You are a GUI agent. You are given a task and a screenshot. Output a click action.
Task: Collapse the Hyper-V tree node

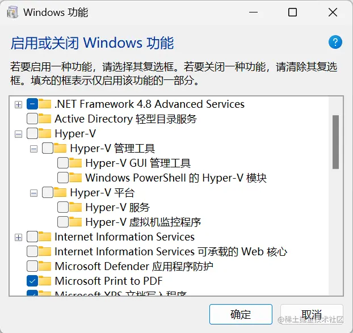point(18,134)
